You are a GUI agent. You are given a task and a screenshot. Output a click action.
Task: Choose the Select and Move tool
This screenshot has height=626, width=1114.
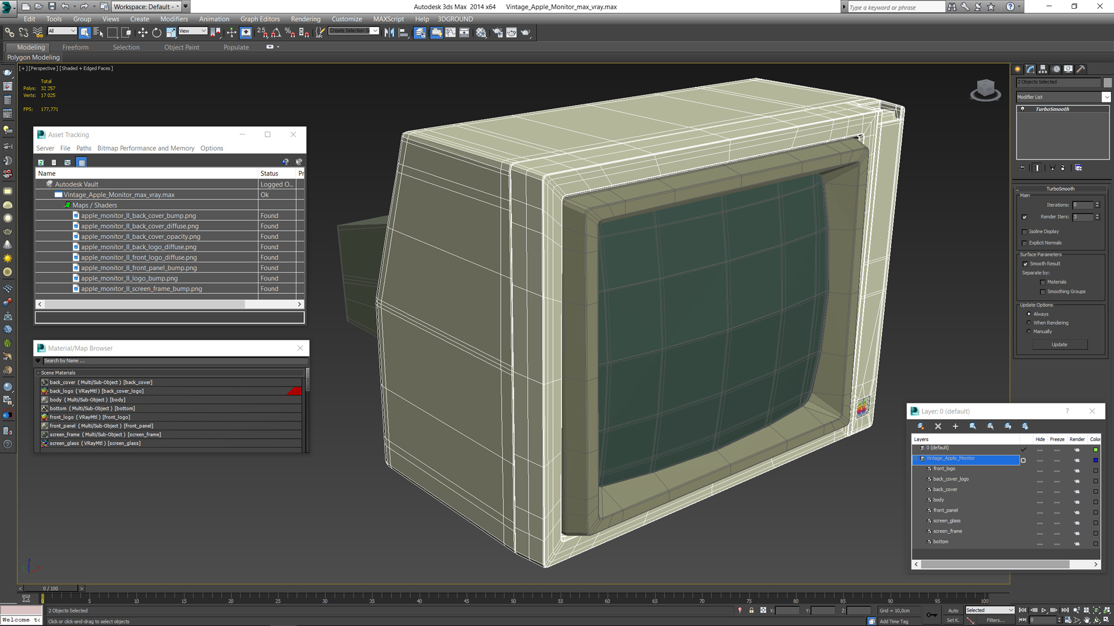coord(142,32)
